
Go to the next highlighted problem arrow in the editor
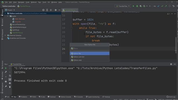[175, 14]
